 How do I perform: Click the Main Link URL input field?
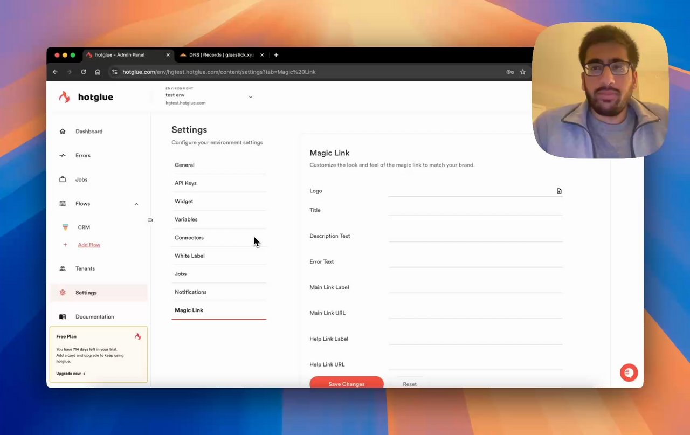[475, 313]
